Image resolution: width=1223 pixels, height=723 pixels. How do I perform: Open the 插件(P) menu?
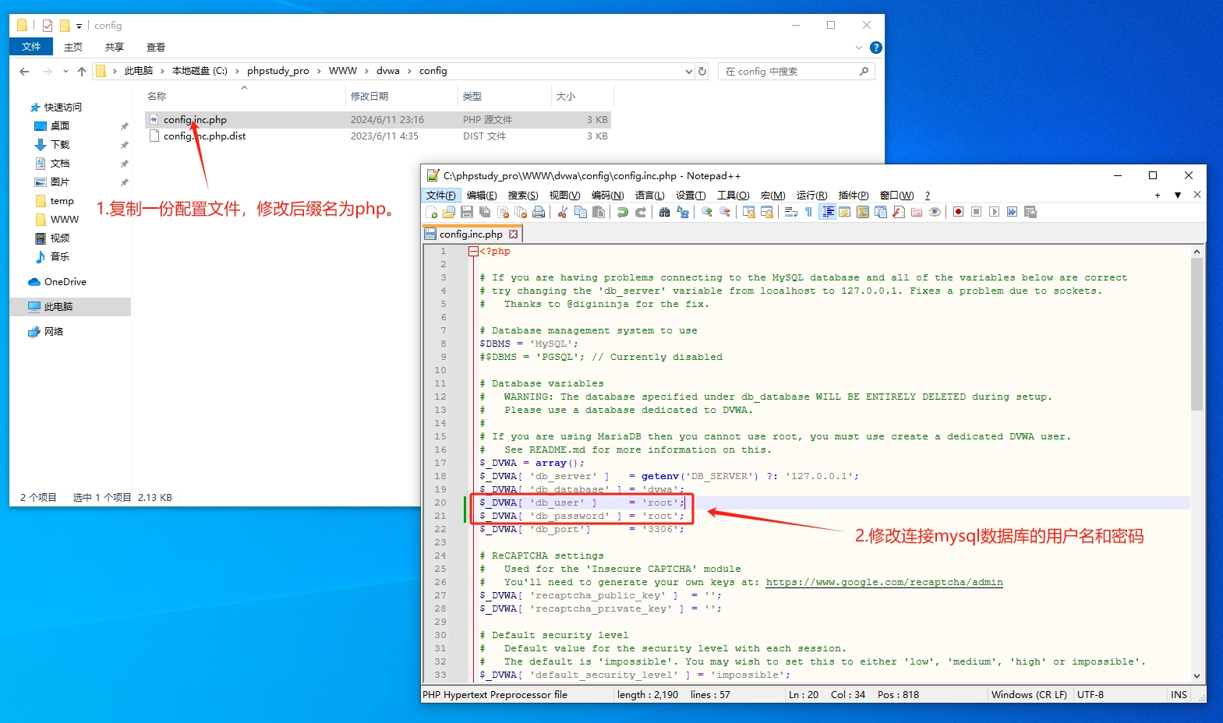pyautogui.click(x=854, y=196)
